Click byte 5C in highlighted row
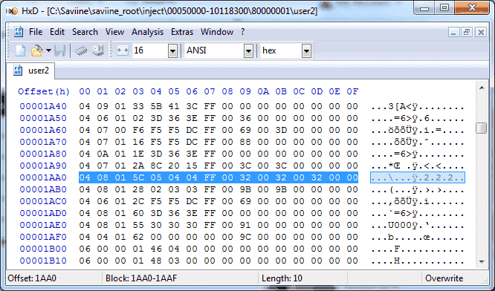495x291 pixels. (138, 177)
